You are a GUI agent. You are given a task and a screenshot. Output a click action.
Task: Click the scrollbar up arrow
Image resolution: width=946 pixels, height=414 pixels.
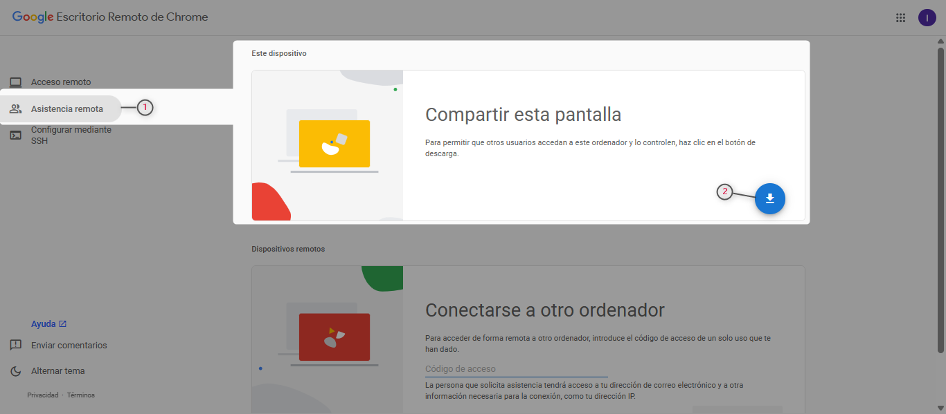pyautogui.click(x=940, y=41)
